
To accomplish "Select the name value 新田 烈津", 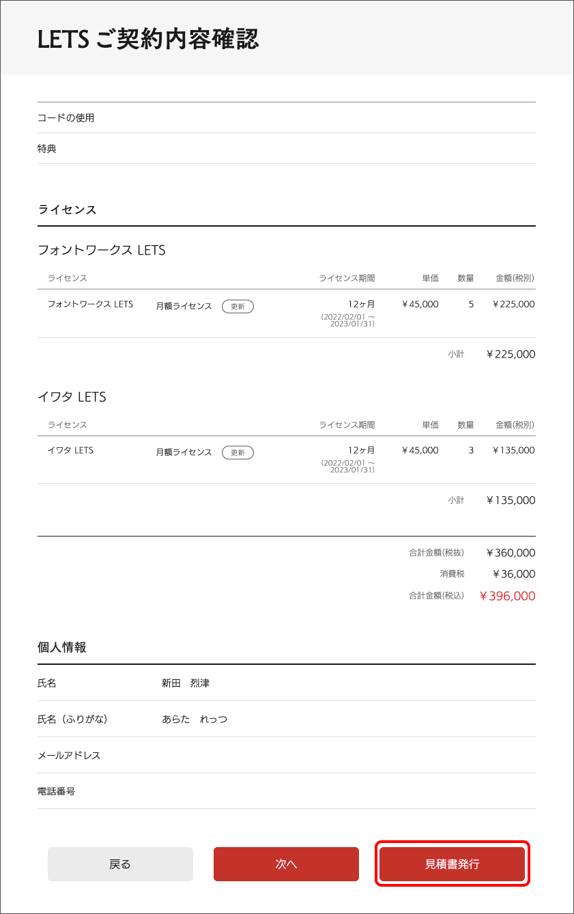I will (186, 683).
